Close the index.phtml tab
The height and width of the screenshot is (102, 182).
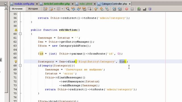click(x=95, y=4)
